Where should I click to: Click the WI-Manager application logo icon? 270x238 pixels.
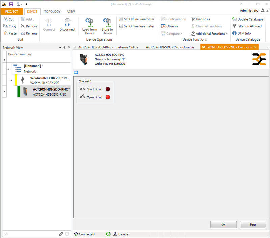pos(4,4)
